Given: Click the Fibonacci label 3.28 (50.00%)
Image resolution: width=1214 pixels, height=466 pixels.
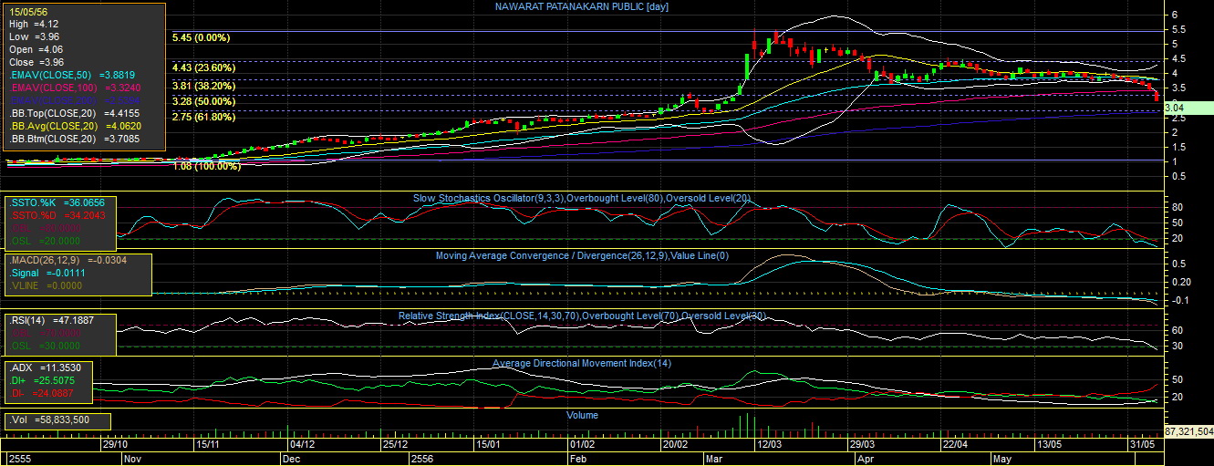Looking at the screenshot, I should (204, 101).
